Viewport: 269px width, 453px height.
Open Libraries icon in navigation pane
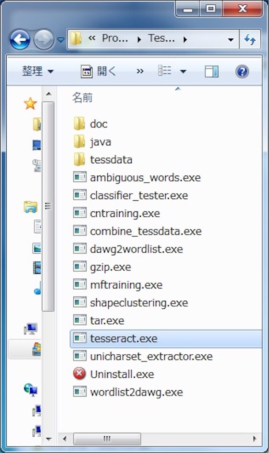[30, 207]
